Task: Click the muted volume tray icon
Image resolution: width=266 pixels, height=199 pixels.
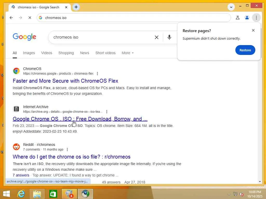Action: (241, 194)
